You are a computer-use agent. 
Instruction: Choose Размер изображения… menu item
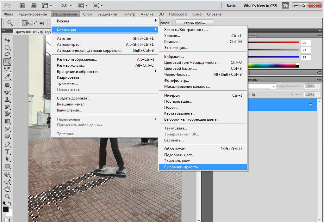[x=104, y=59]
